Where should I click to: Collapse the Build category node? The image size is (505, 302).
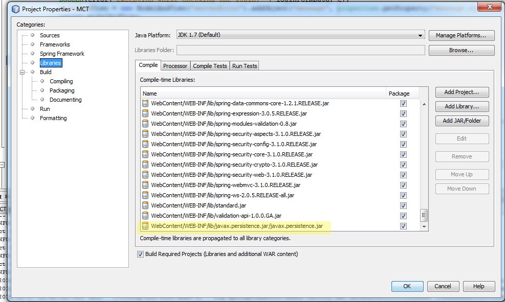point(22,72)
